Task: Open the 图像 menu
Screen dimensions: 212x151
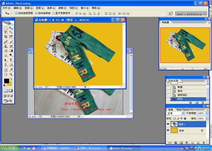Action: pos(29,8)
